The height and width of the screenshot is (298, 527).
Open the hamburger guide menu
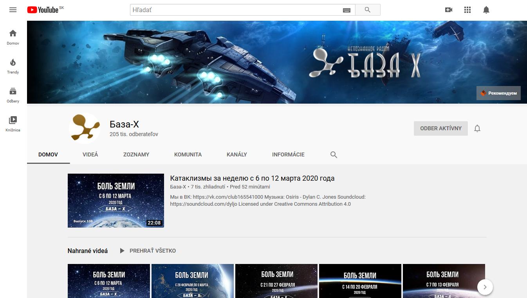(x=13, y=10)
